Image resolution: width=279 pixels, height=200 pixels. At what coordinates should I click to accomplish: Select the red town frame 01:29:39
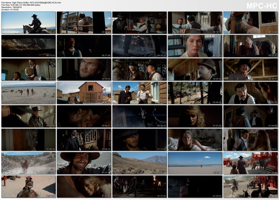[251, 163]
